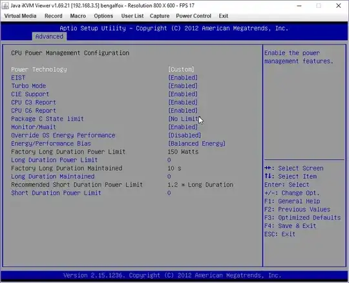Select the Energy/Performance Bias setting
The width and height of the screenshot is (349, 283).
pos(51,143)
